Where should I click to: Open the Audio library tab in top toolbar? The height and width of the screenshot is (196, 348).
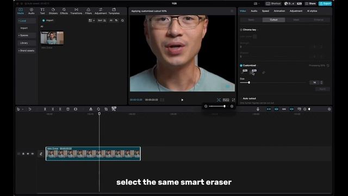click(32, 11)
